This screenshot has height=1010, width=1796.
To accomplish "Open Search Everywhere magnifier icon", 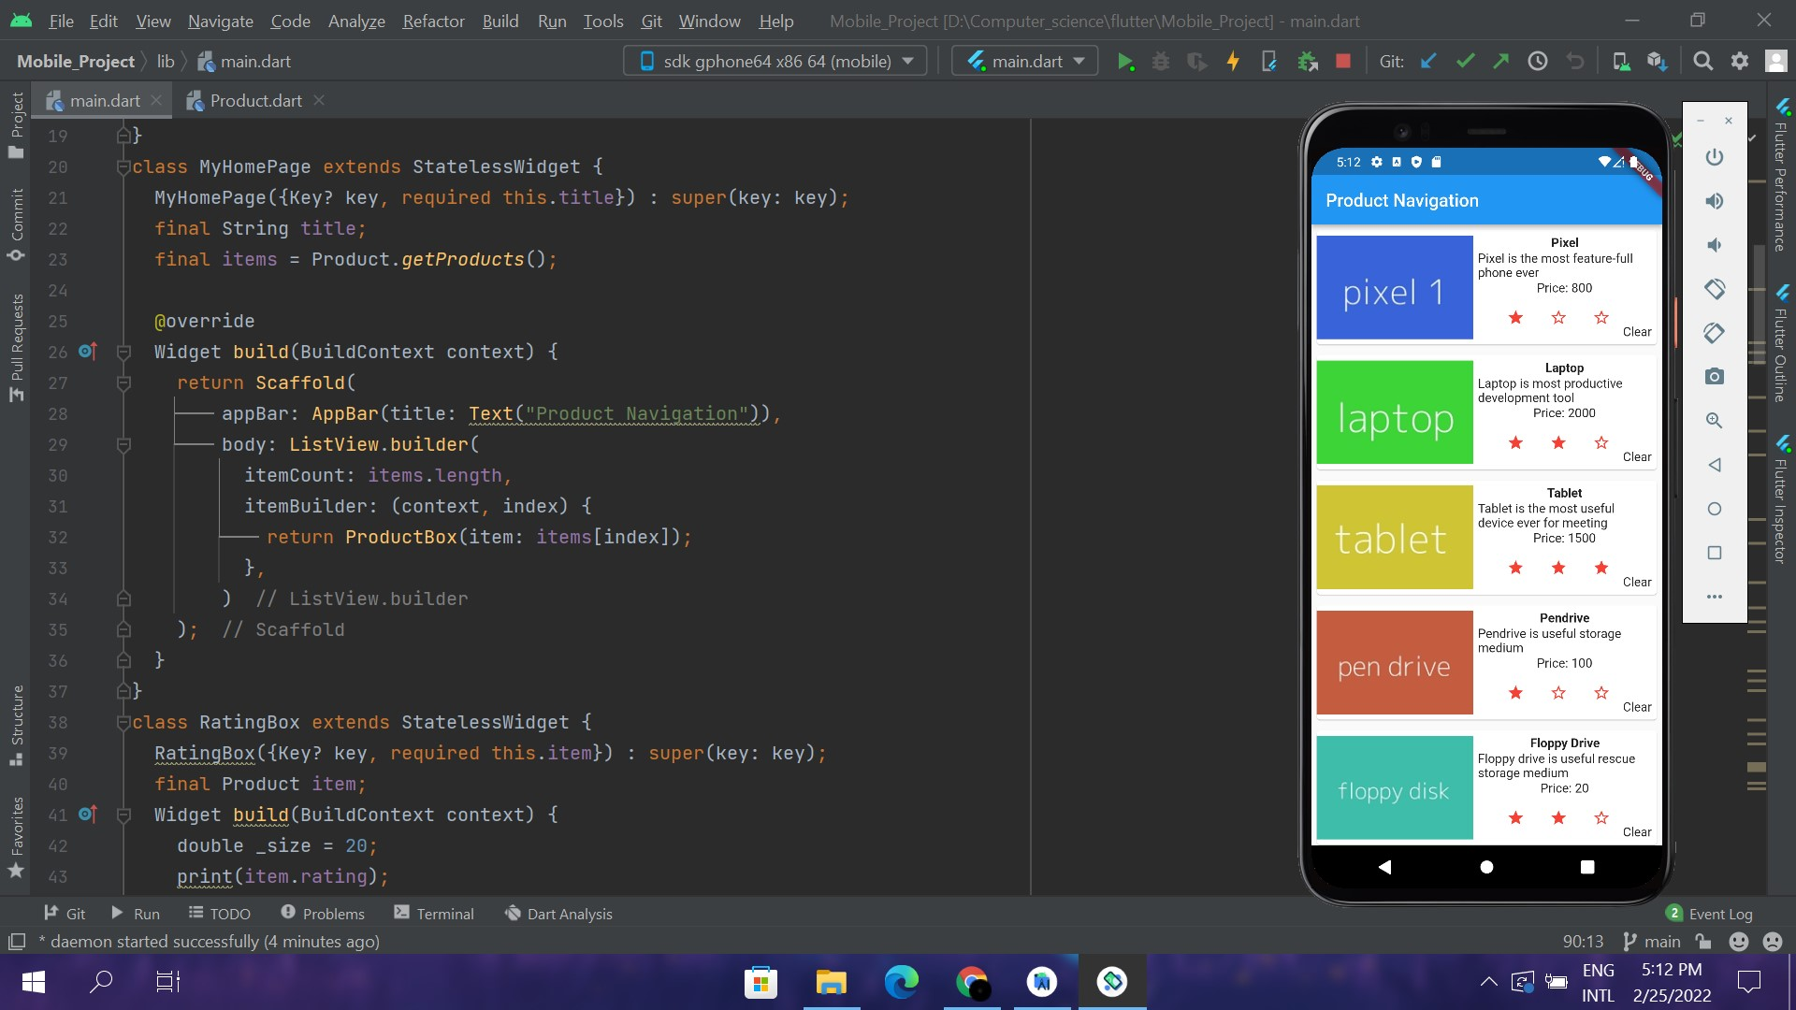I will (1703, 62).
